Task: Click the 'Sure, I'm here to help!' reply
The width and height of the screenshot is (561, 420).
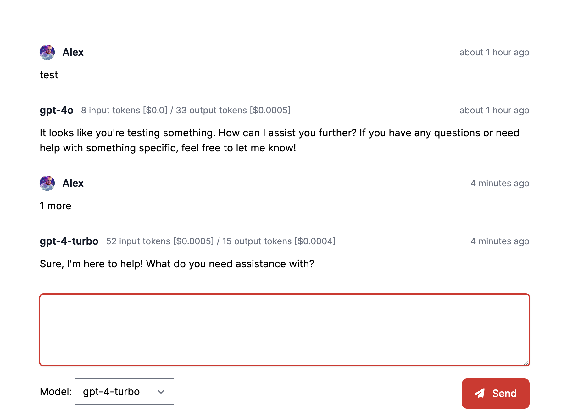Action: 177,264
